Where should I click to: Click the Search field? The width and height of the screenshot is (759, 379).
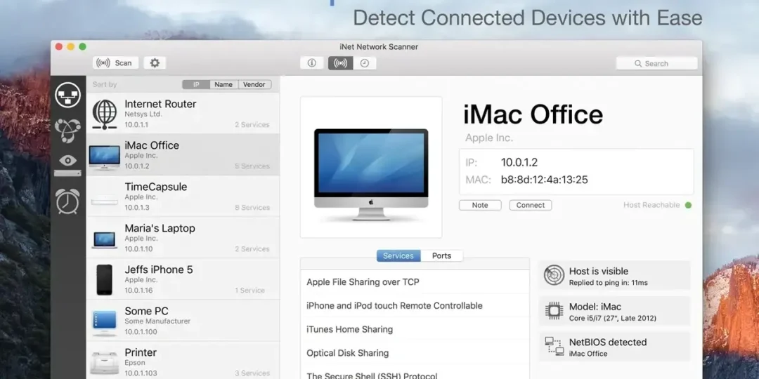pyautogui.click(x=656, y=63)
